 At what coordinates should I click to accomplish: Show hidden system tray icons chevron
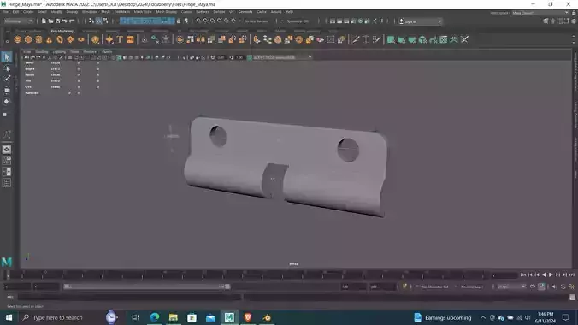482,317
